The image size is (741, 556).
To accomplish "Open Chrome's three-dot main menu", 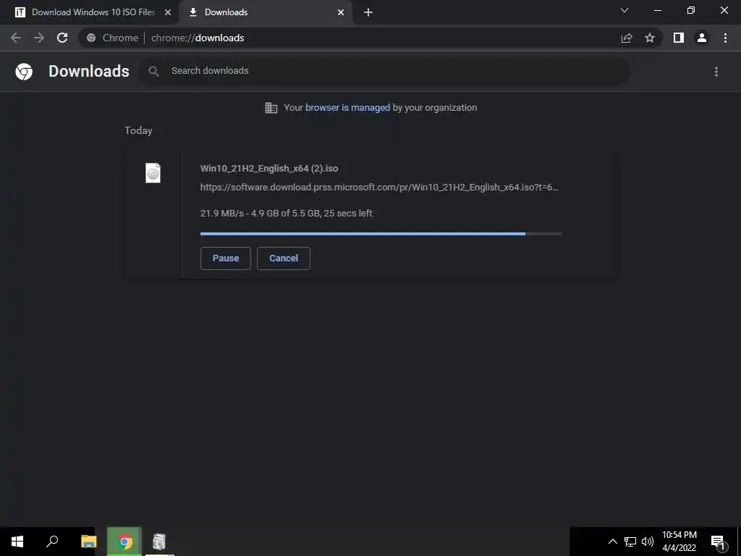I will [725, 38].
